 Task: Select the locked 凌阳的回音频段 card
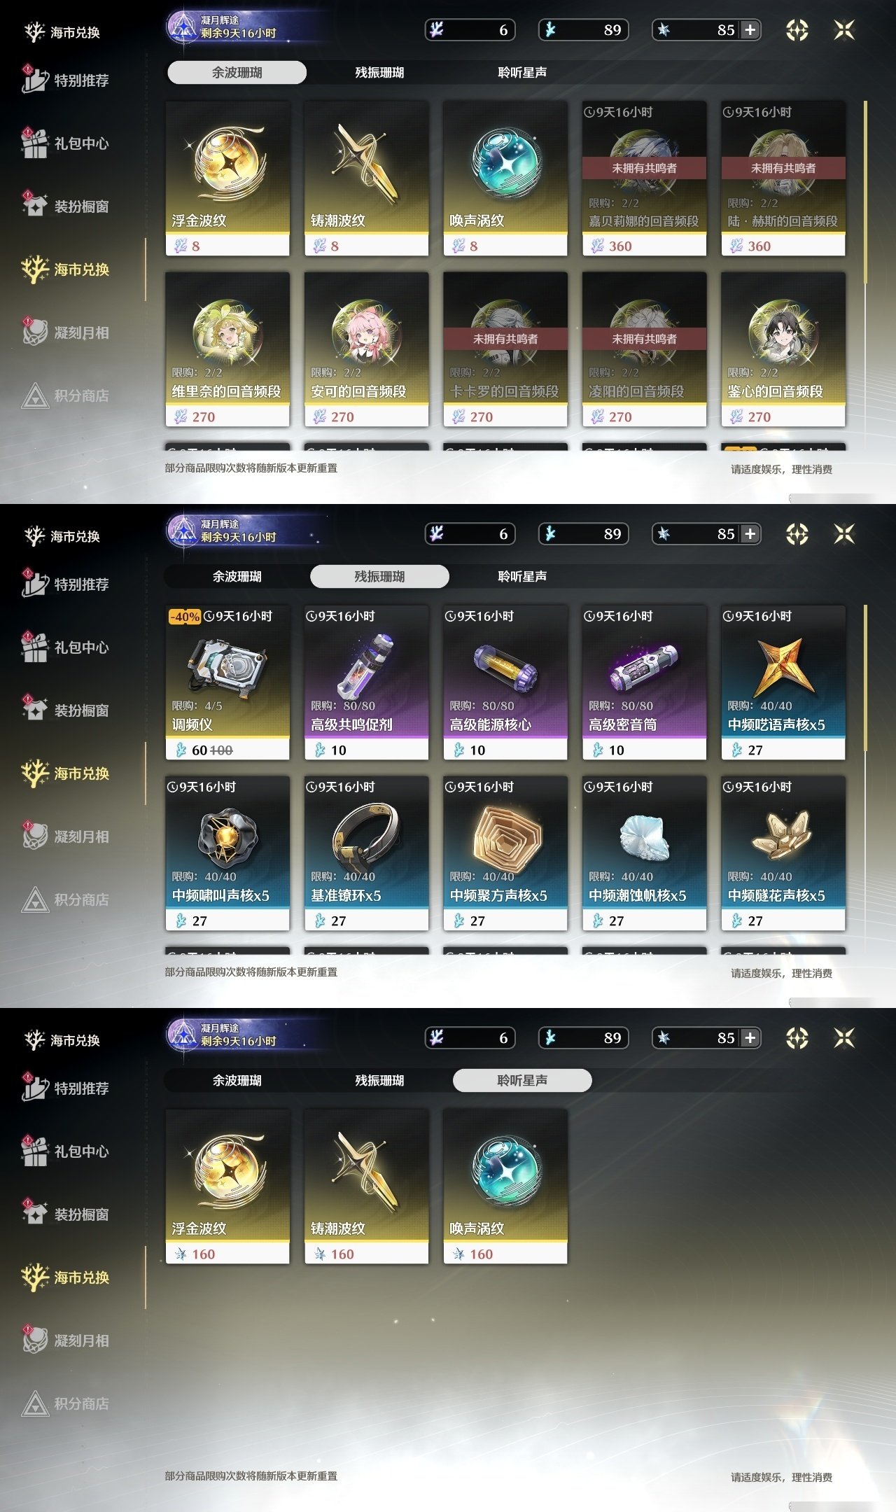pos(644,349)
